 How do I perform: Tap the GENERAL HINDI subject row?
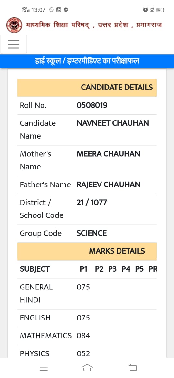tap(87, 294)
